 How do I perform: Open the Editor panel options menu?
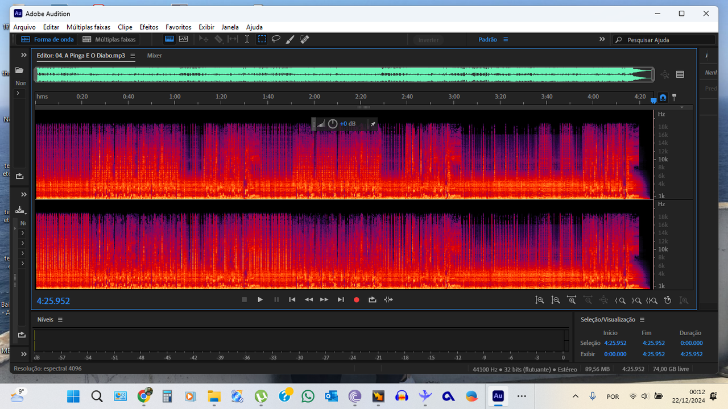click(133, 56)
